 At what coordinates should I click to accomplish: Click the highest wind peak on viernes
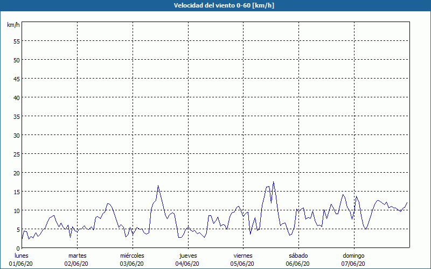pyautogui.click(x=273, y=182)
